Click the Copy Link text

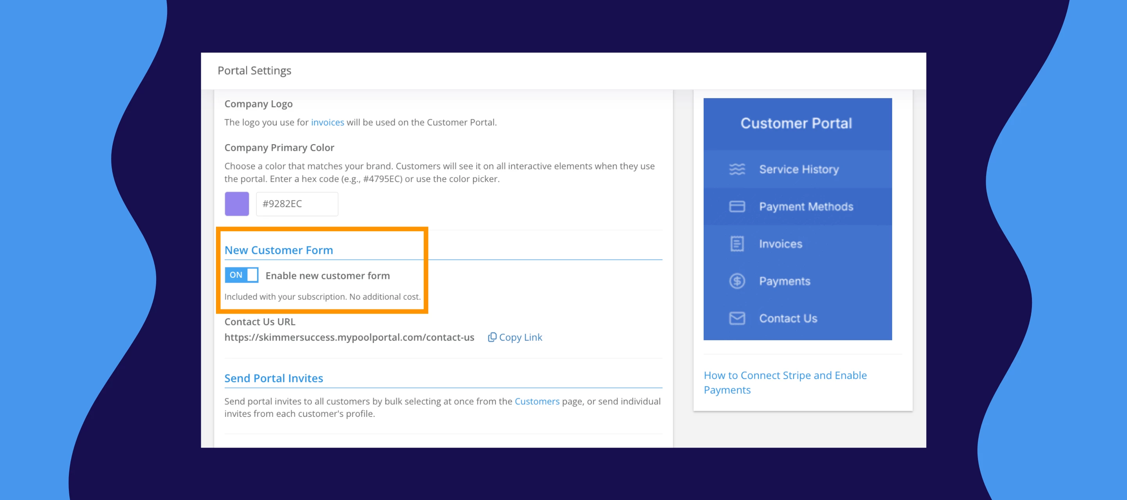pyautogui.click(x=520, y=337)
